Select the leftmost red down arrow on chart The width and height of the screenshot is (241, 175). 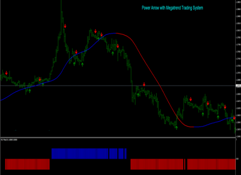pos(6,73)
